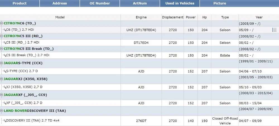Image resolution: width=279 pixels, height=126 pixels.
Task: Click magnifier icon beside DISCOVERY III 2.7 TD 4x4
Action: click(x=5, y=121)
